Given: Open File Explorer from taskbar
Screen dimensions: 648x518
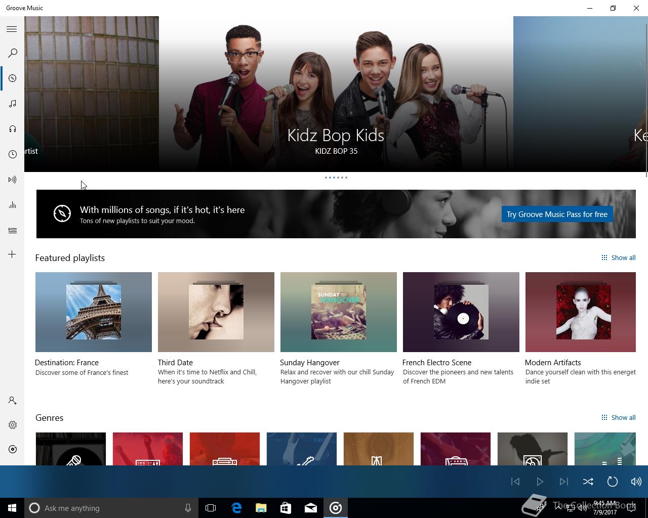Looking at the screenshot, I should 261,508.
